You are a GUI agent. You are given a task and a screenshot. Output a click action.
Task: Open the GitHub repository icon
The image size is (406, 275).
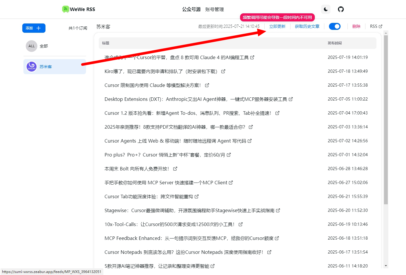(341, 9)
